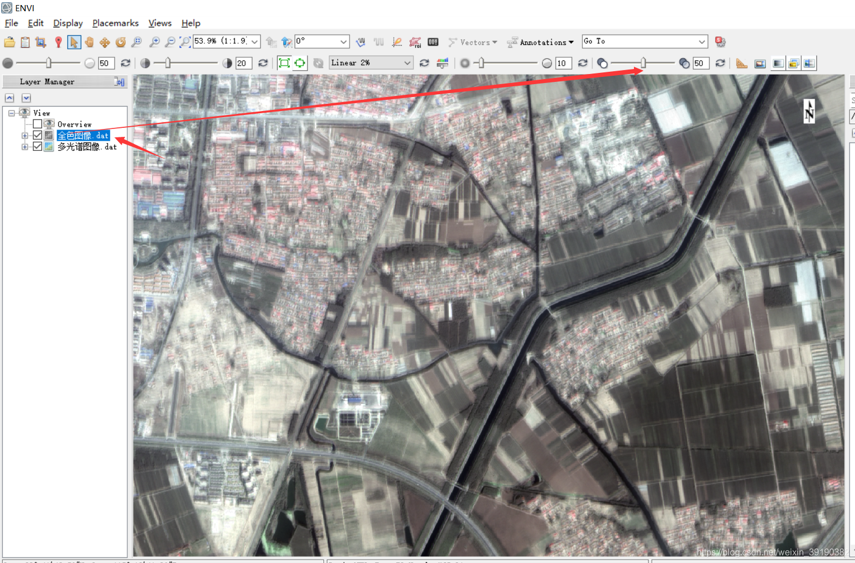Select the Fly four-arrow tool
The image size is (855, 563).
[105, 42]
